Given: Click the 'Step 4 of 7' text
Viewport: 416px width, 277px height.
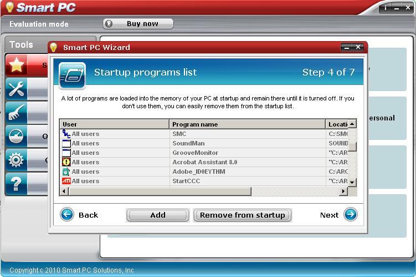Looking at the screenshot, I should coord(328,72).
